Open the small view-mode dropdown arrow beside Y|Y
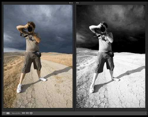 [x=10, y=113]
